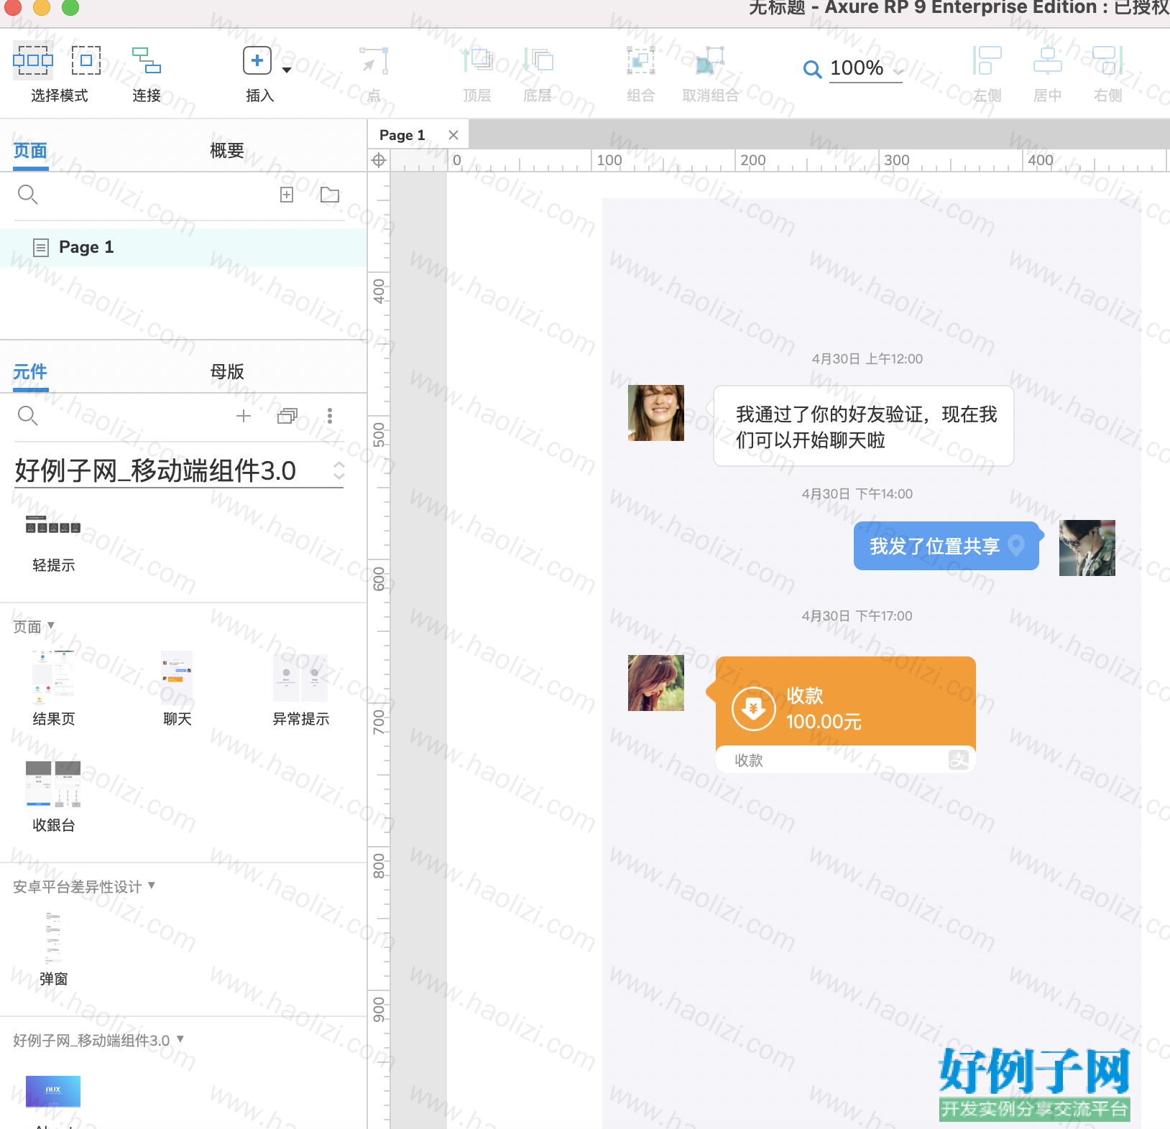Switch to the 母版 (Masters) tab
The height and width of the screenshot is (1129, 1170).
pyautogui.click(x=227, y=372)
